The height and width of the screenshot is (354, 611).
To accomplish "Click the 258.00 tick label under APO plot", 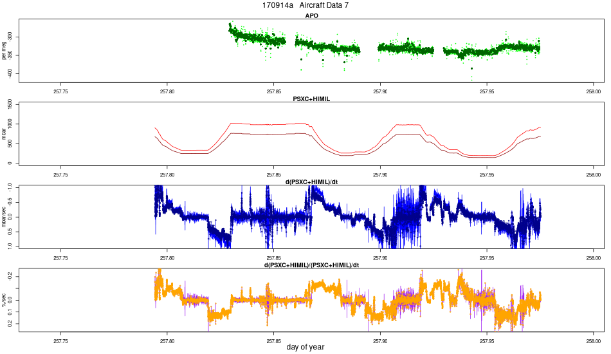I will [594, 91].
